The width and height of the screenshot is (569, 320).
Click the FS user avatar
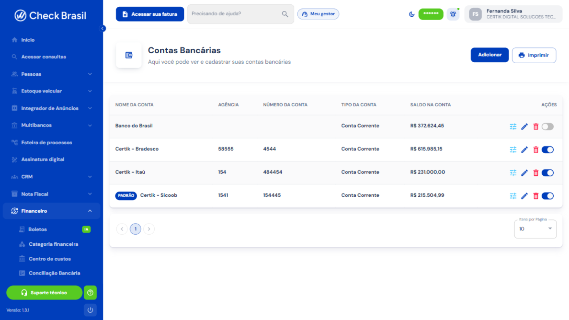(475, 14)
